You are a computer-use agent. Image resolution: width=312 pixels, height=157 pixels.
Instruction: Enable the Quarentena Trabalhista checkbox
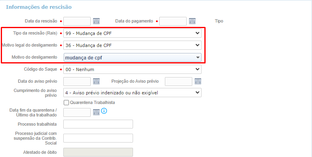66,102
